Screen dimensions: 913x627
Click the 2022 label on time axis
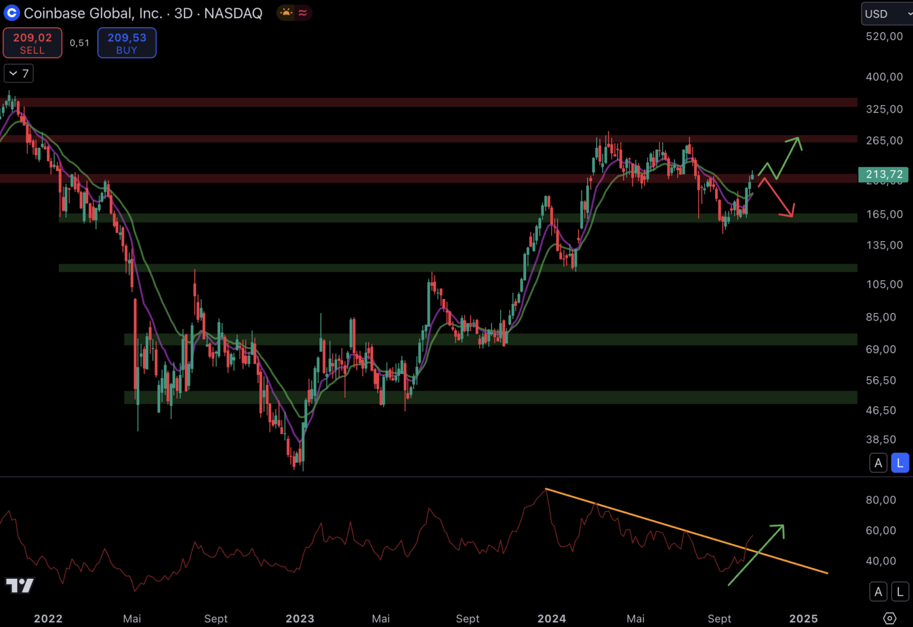(48, 618)
